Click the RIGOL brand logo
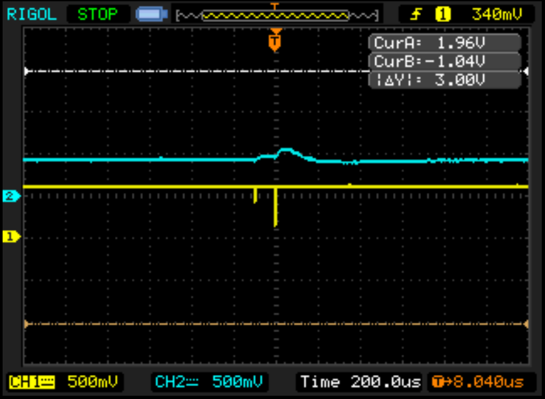Image resolution: width=545 pixels, height=399 pixels. tap(32, 14)
